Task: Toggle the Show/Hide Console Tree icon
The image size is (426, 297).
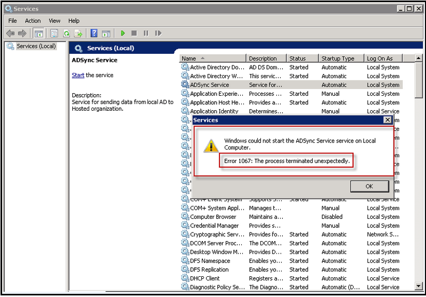Action: pos(38,34)
